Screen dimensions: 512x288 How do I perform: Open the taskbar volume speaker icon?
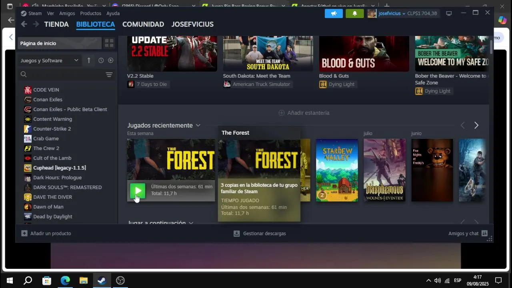point(438,281)
